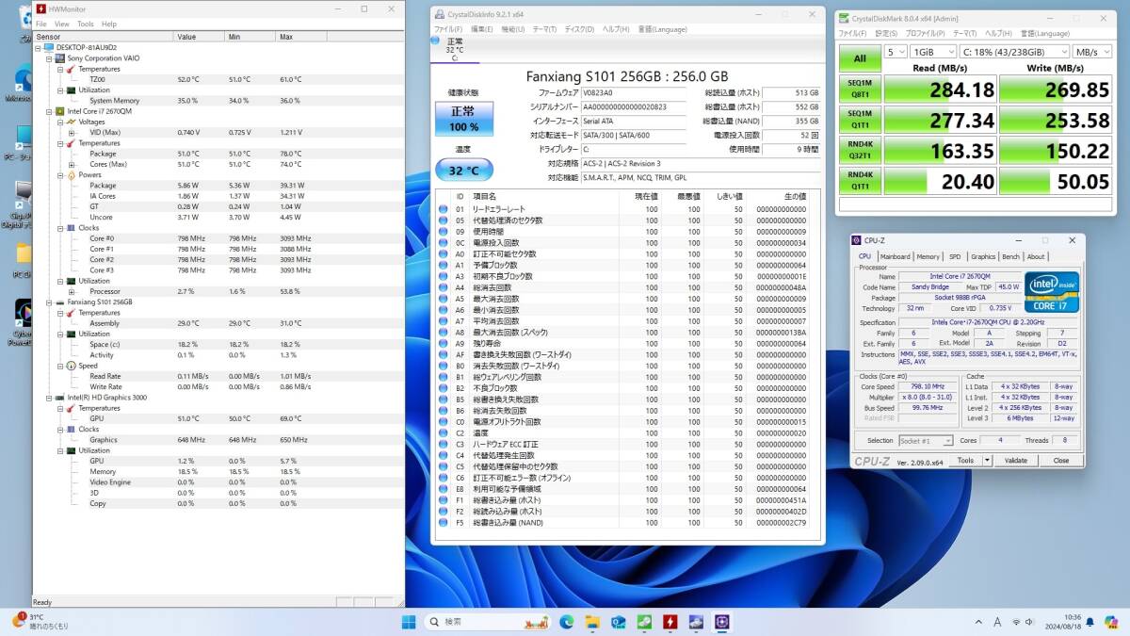1130x636 pixels.
Task: Open the Windows Start menu
Action: click(x=410, y=622)
